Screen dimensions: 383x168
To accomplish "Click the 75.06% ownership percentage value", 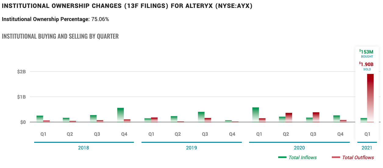I will 100,19.
